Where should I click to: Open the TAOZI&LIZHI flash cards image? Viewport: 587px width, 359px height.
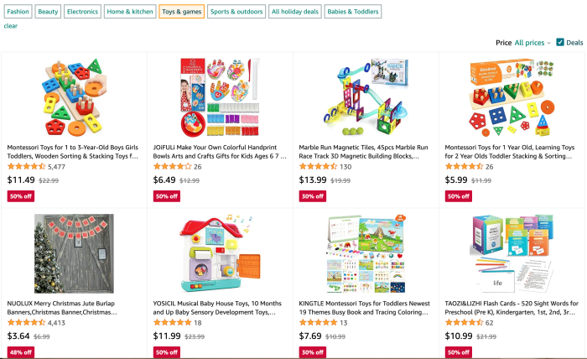click(x=512, y=253)
